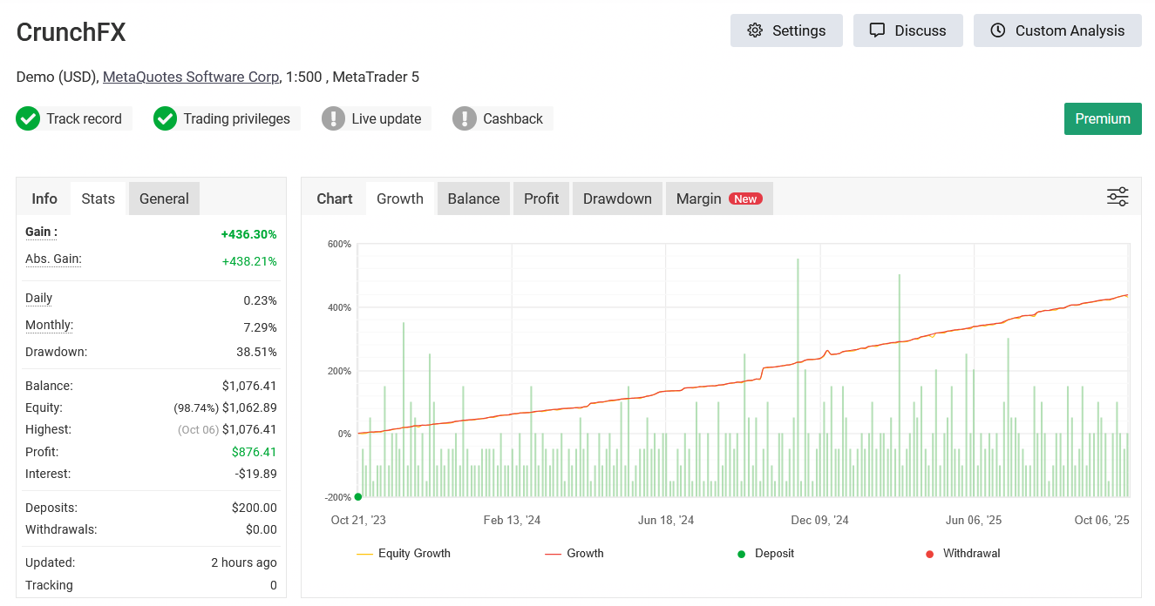The width and height of the screenshot is (1155, 606).
Task: Open the MetaQuotes Software Corp link
Action: [191, 77]
